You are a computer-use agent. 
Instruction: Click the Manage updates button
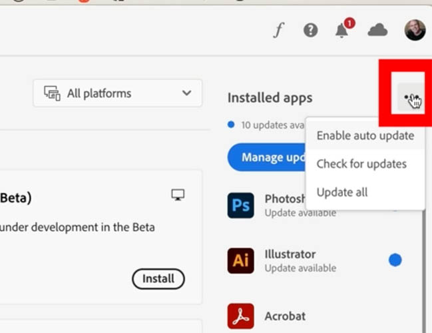tap(266, 157)
